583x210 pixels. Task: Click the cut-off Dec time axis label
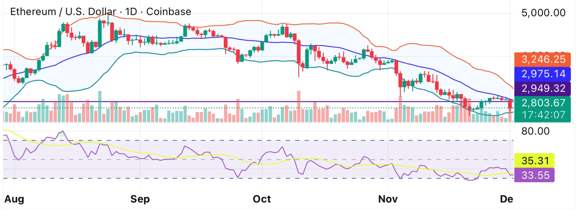click(506, 199)
